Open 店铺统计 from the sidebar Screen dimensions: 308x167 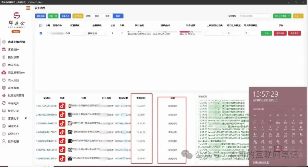point(13,50)
